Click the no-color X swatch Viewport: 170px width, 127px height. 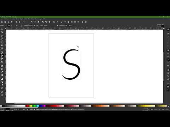click(x=1, y=106)
